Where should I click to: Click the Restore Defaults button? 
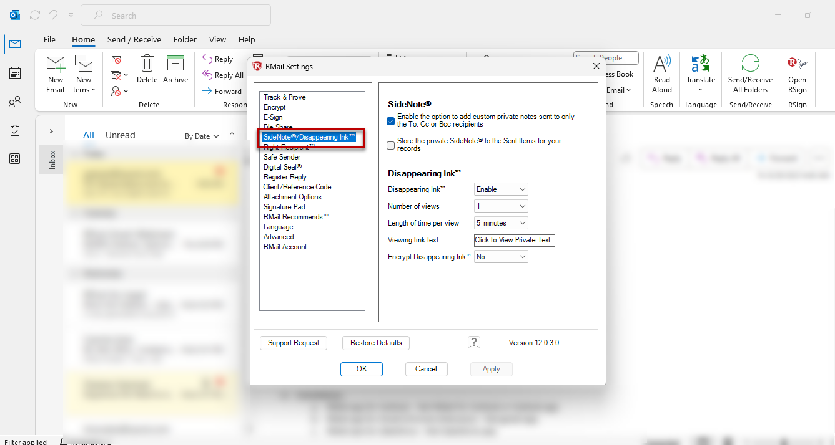click(x=376, y=343)
